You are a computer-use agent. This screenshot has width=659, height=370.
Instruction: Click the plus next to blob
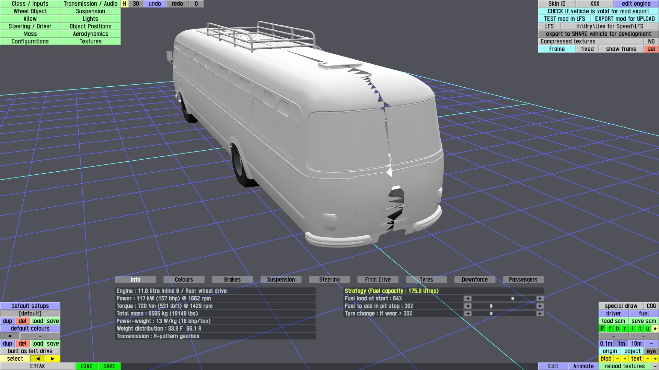pos(625,359)
